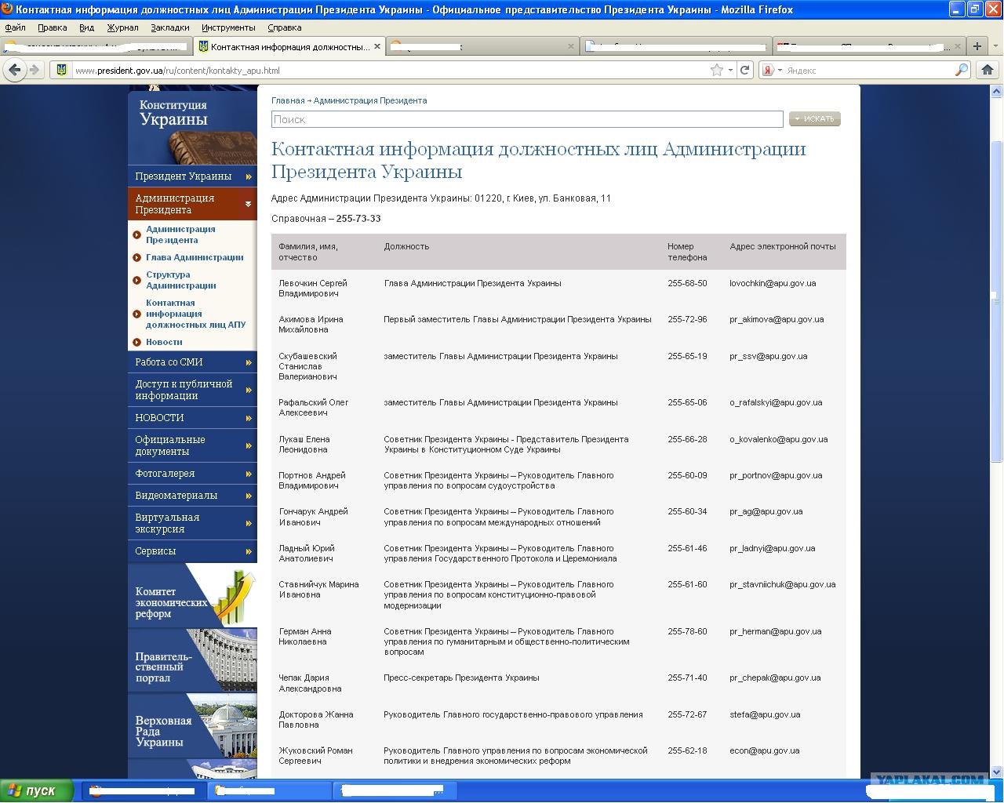
Task: Click email pr_herman@apu.gov.ua
Action: (x=776, y=631)
